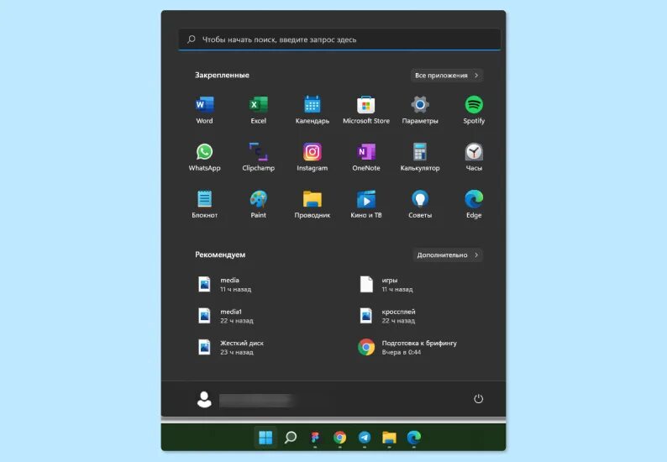Open Советы tips app
Screen dimensions: 667x462
click(420, 204)
